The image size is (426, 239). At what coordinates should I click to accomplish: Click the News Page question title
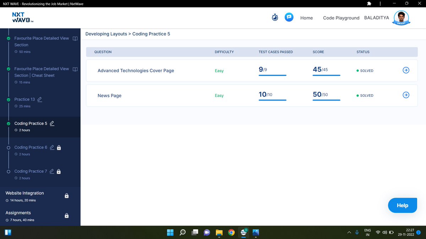click(x=109, y=96)
